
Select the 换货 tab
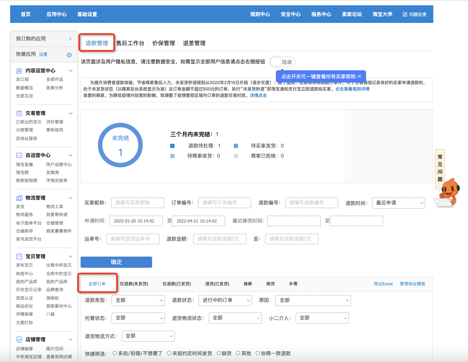271,284
